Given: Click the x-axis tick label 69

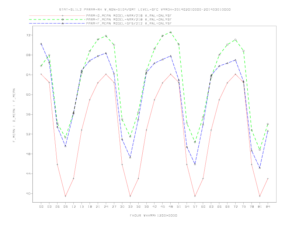Looking at the screenshot, I should (227, 207).
